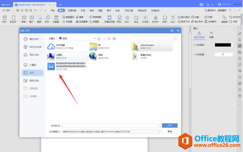Image resolution: width=243 pixels, height=152 pixels.
Task: Click the 功能图 icon in ribbon
Action: pyautogui.click(x=56, y=17)
